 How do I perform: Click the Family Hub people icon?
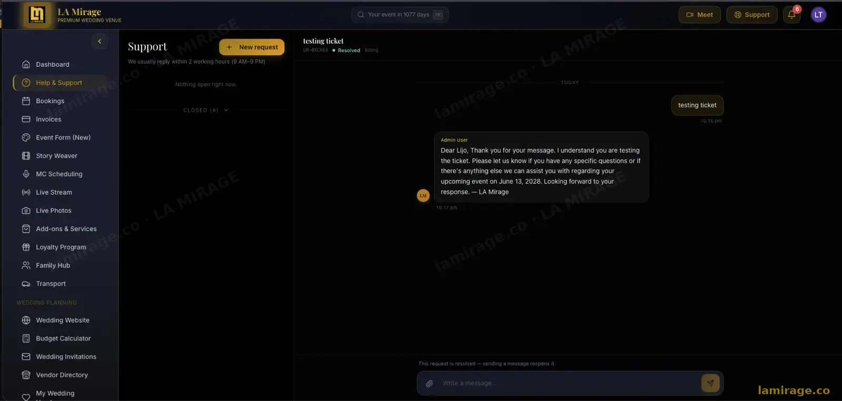click(x=26, y=265)
